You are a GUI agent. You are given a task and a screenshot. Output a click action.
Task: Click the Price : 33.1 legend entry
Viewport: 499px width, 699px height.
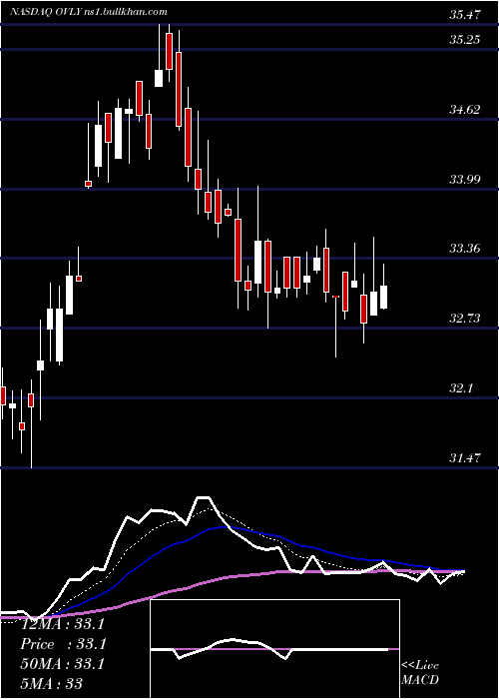click(62, 644)
